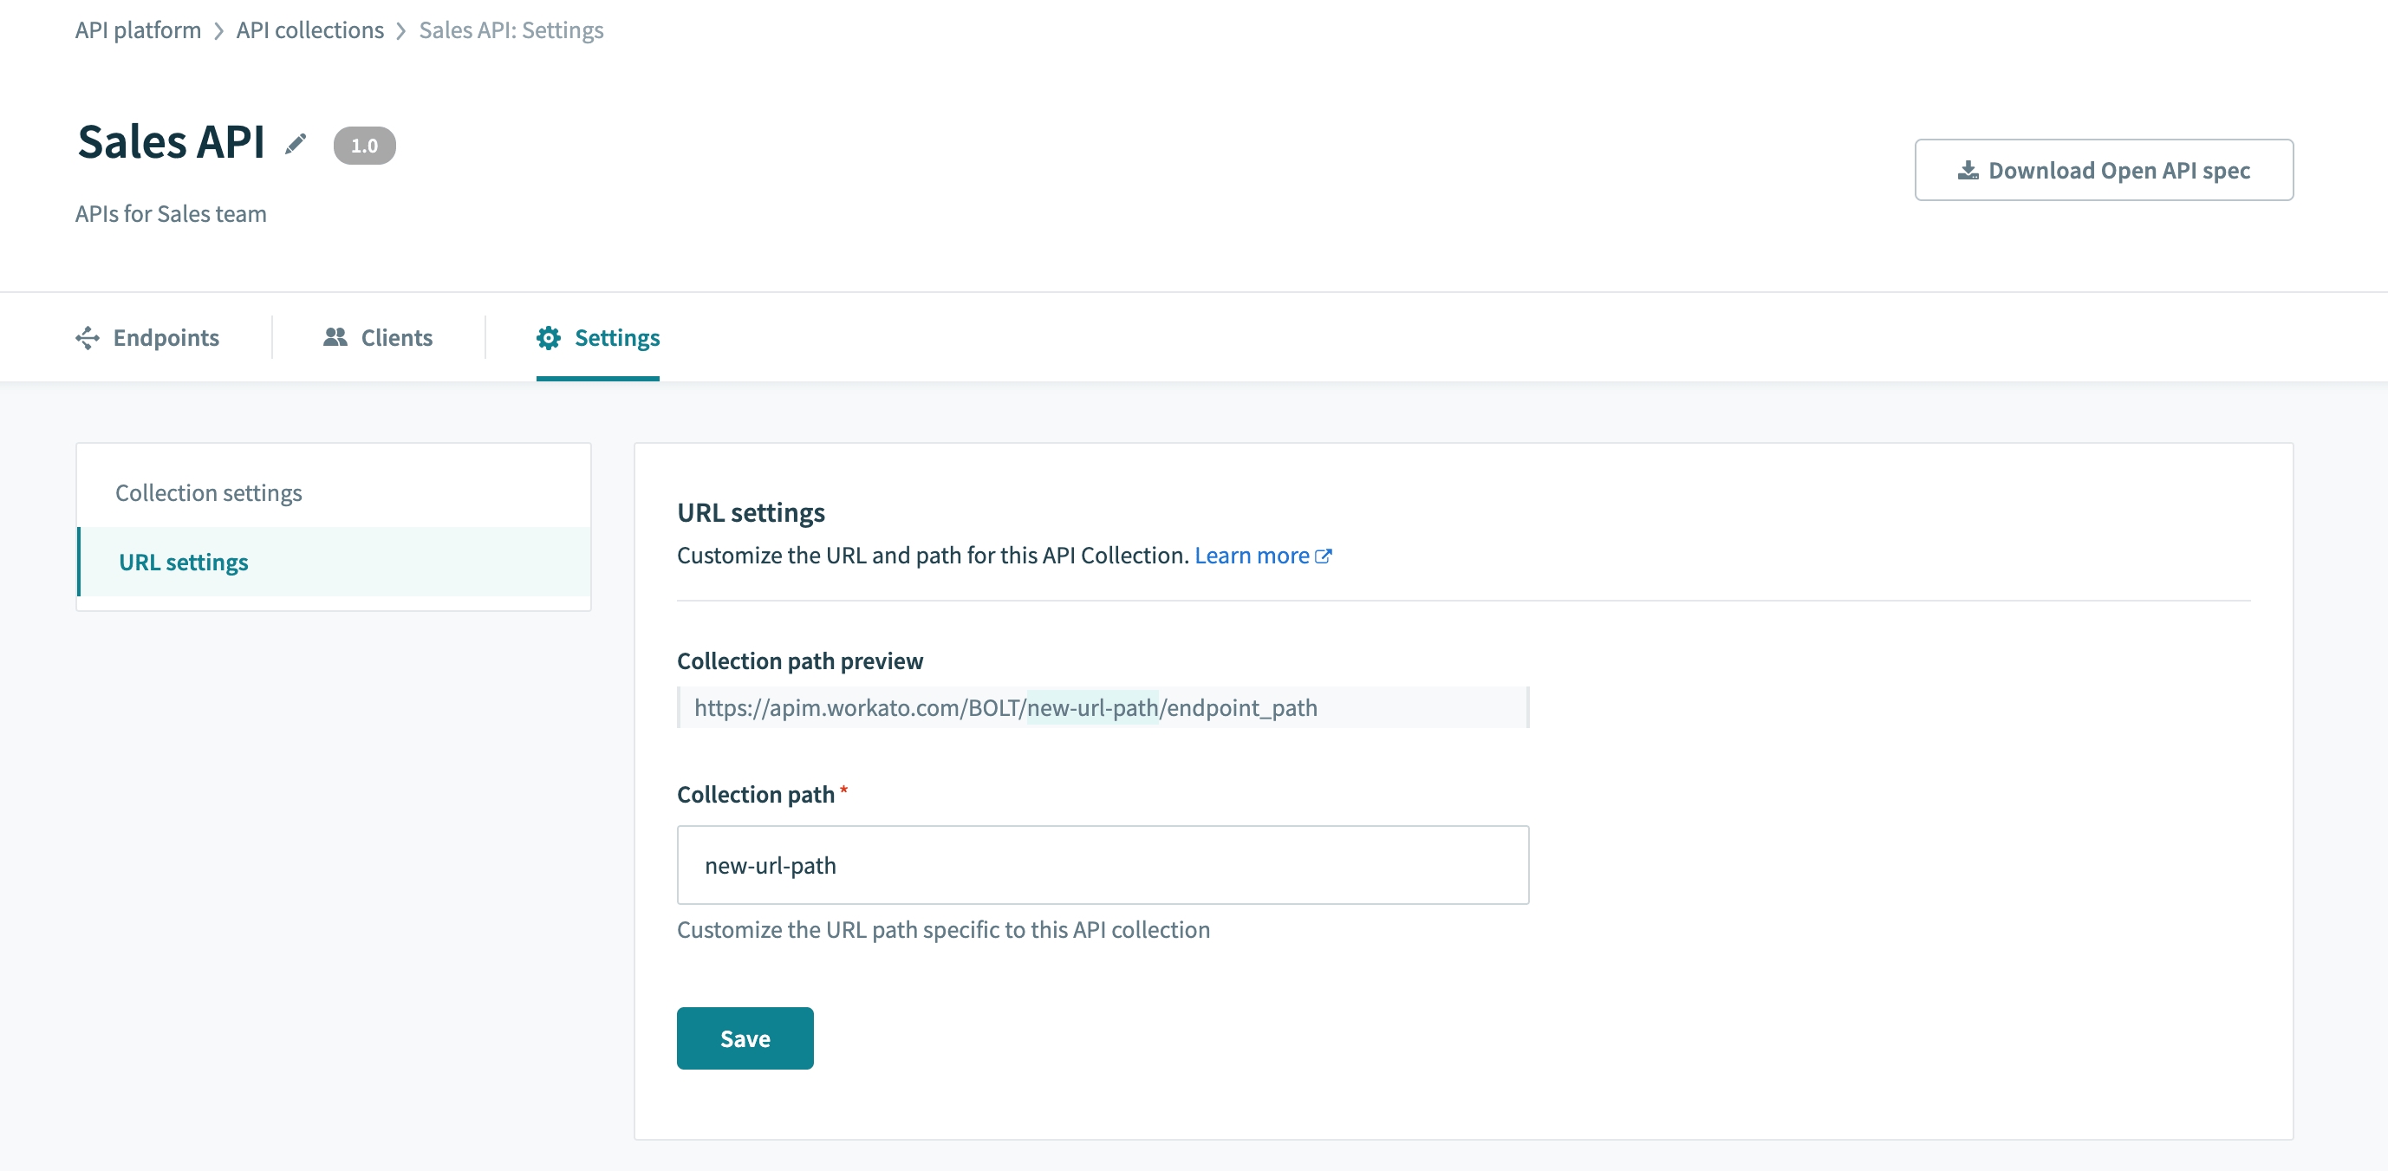The image size is (2388, 1171).
Task: Click the Learn more external link icon
Action: click(x=1322, y=554)
